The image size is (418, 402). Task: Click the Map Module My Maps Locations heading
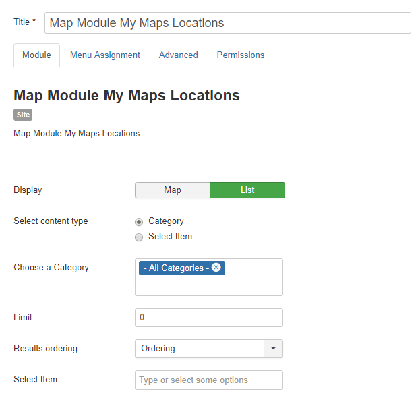(127, 95)
